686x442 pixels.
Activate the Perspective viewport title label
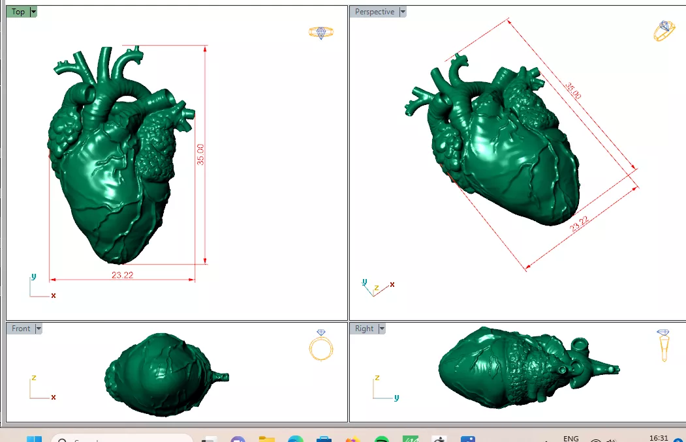(375, 12)
